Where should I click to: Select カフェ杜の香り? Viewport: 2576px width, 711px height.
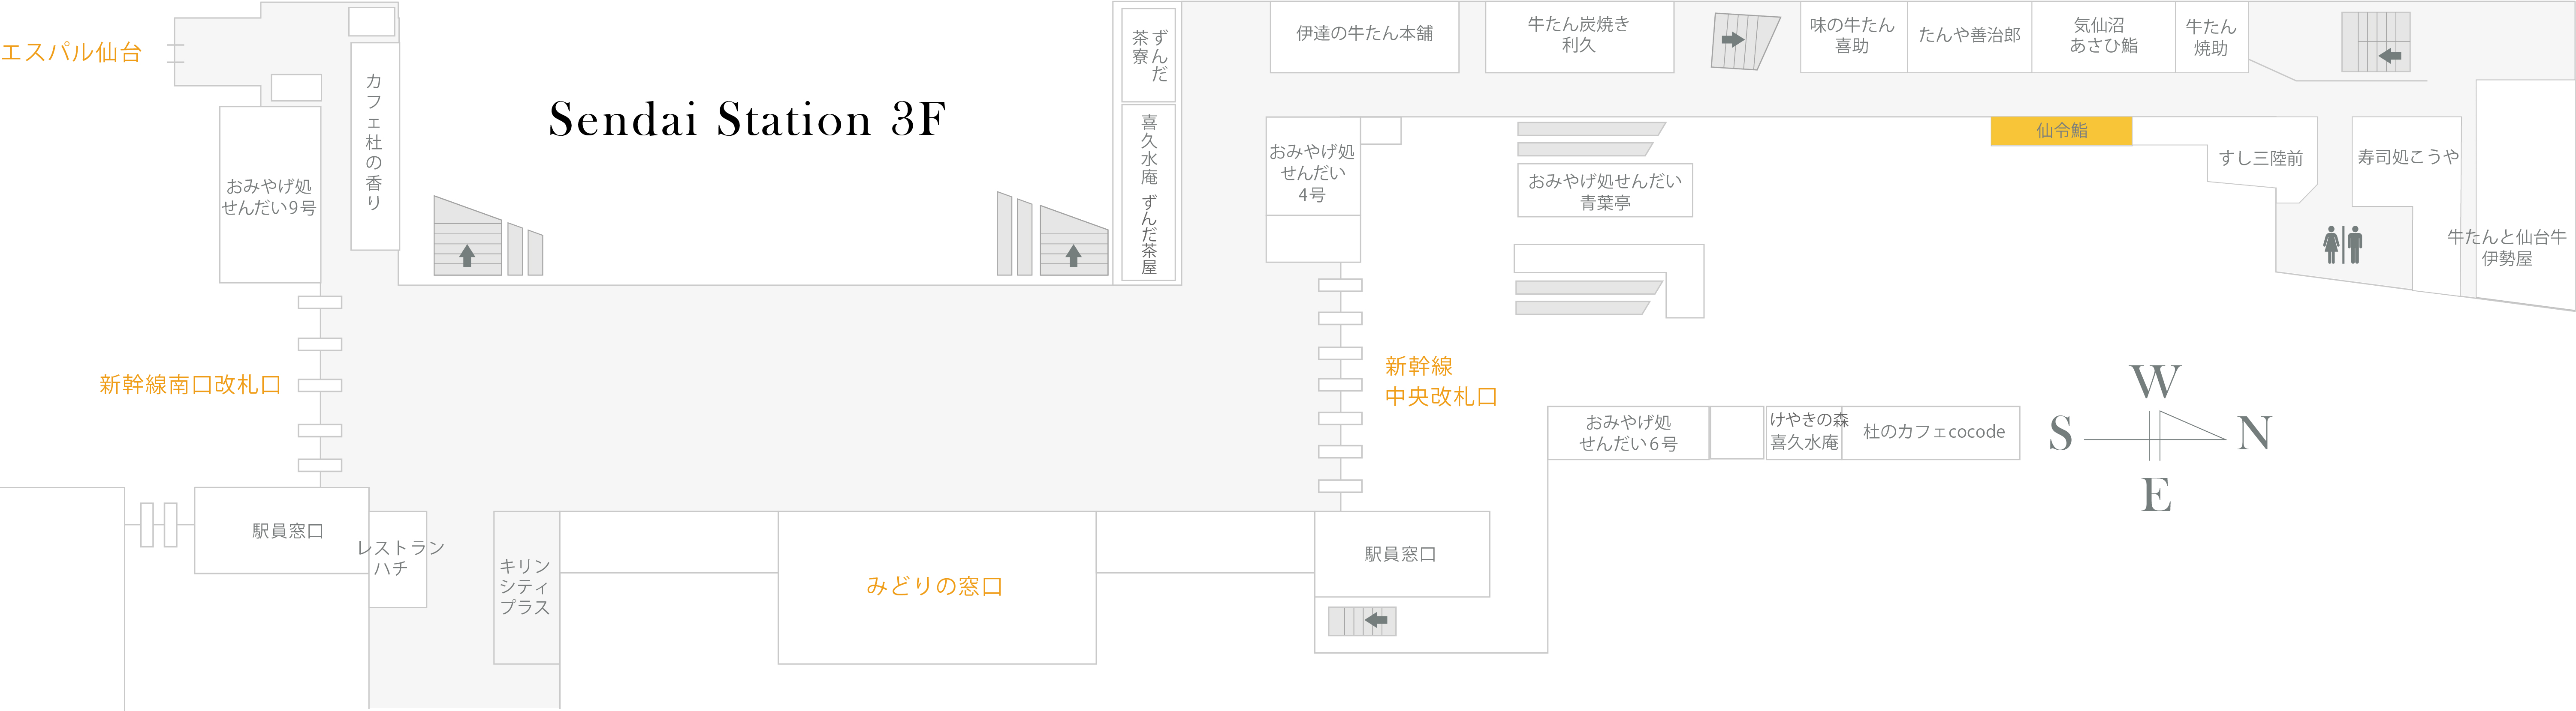[374, 146]
